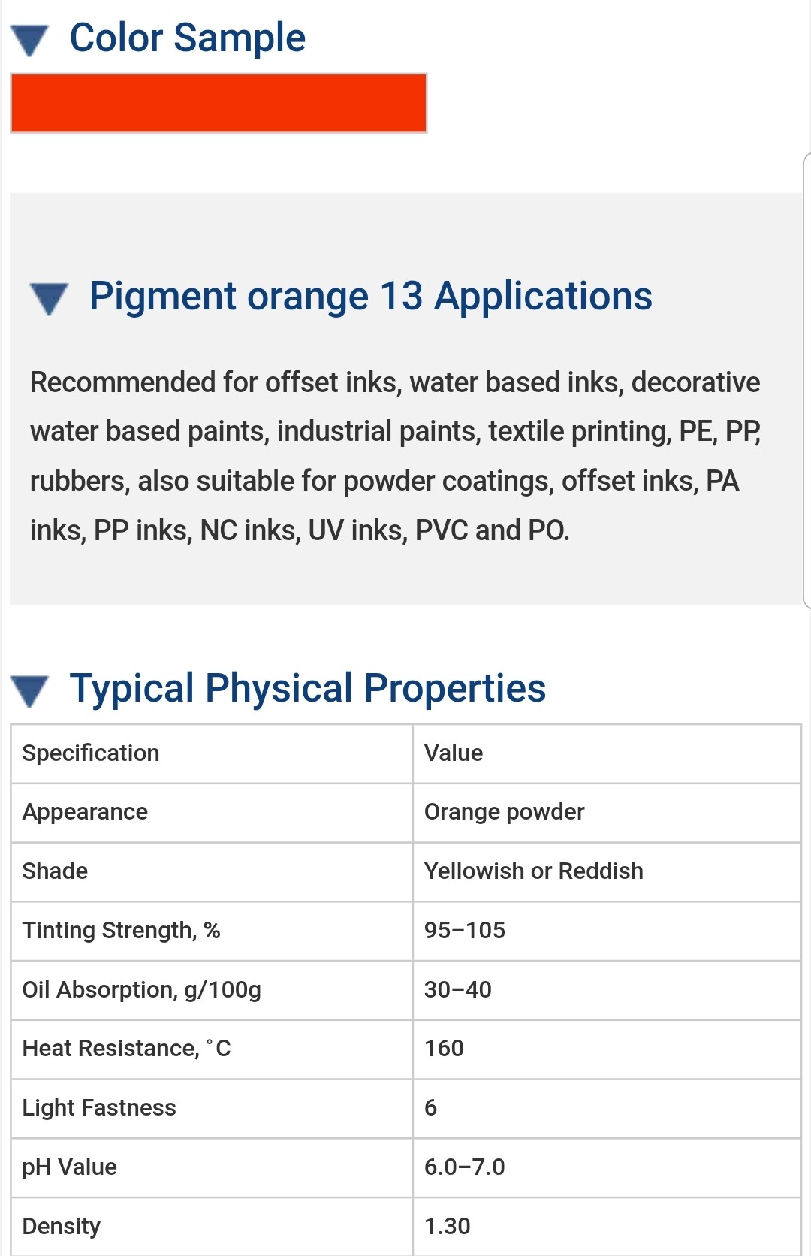
Task: Click the Specification column header
Action: point(91,753)
